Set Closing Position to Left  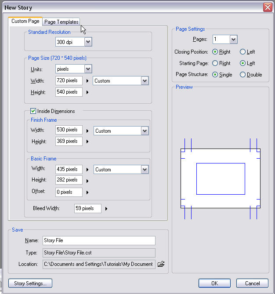[x=242, y=52]
